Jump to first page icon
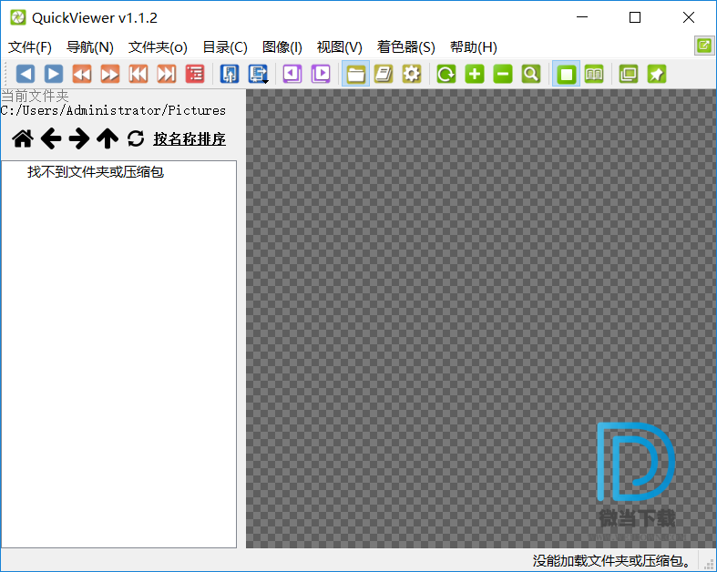717x572 pixels. click(138, 74)
